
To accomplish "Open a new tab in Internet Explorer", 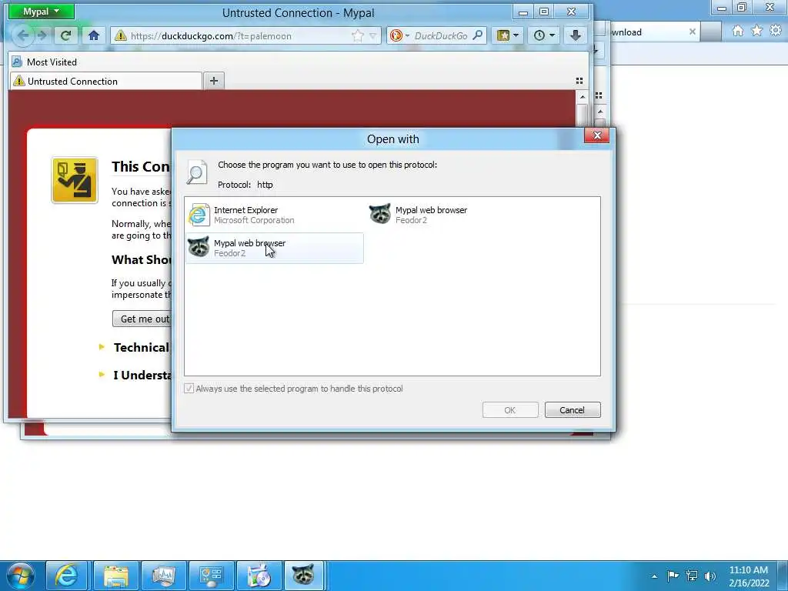I will [710, 32].
